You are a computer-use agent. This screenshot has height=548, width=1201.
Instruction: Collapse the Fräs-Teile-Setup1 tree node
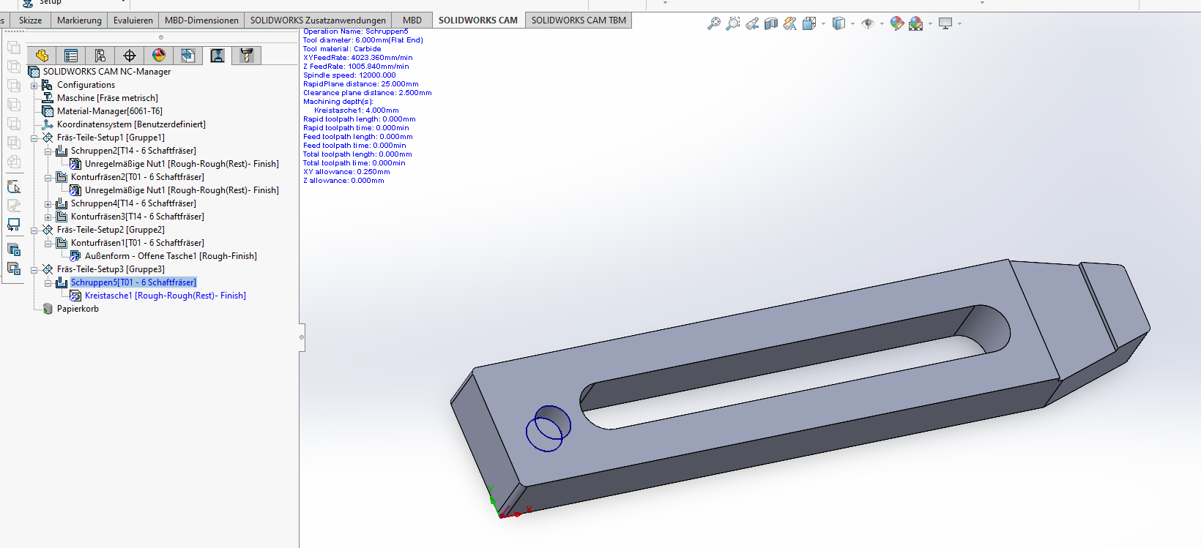tap(34, 138)
